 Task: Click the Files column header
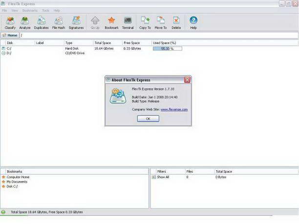click(x=200, y=172)
